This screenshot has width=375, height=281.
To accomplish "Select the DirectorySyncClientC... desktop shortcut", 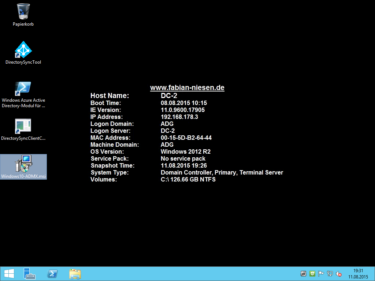I will 23,130.
